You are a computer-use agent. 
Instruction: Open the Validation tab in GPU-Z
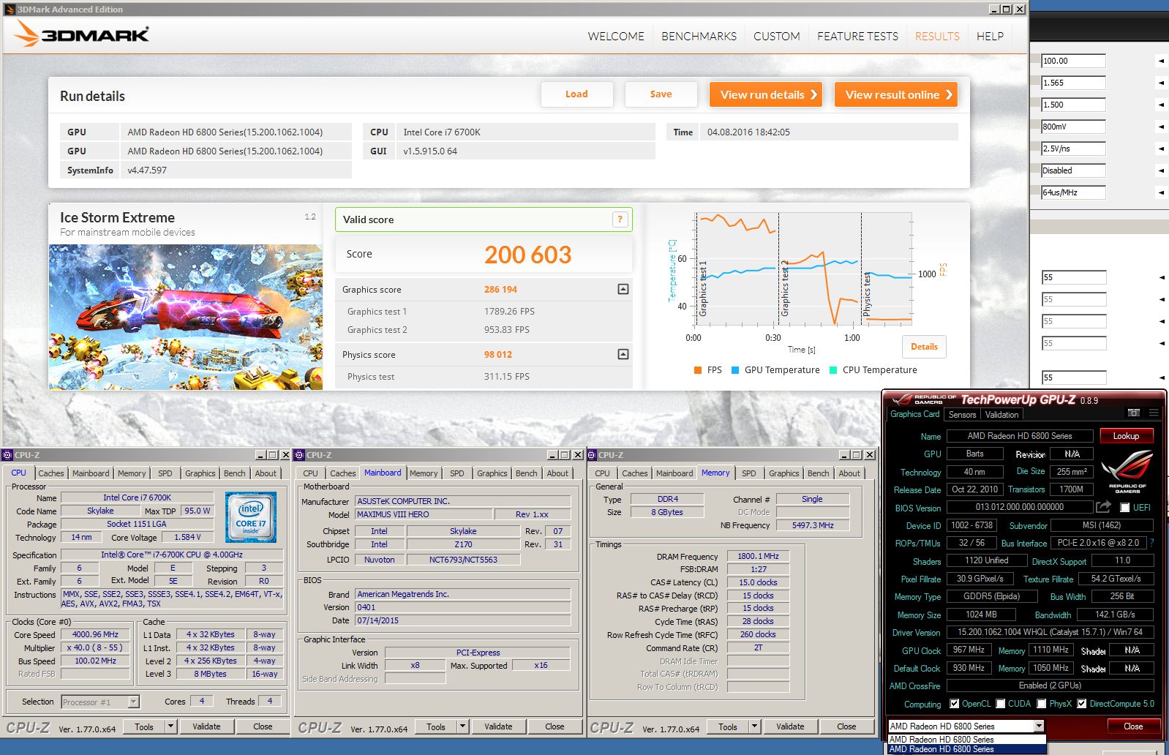pos(1001,415)
